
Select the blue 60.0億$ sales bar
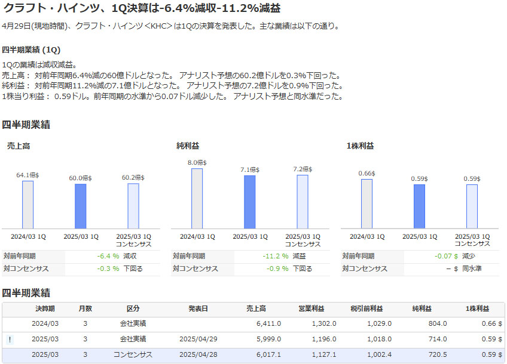(x=80, y=206)
